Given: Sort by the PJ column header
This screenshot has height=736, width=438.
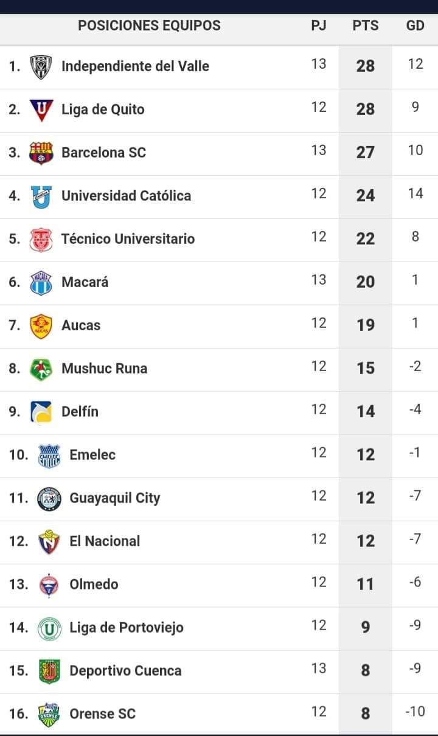Looking at the screenshot, I should 319,26.
